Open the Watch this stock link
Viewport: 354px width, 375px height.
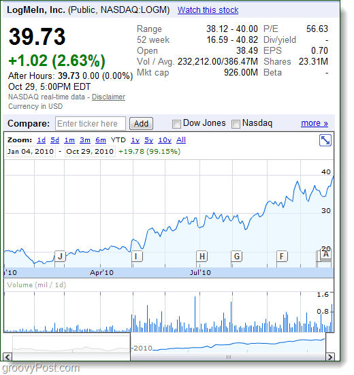(x=208, y=10)
